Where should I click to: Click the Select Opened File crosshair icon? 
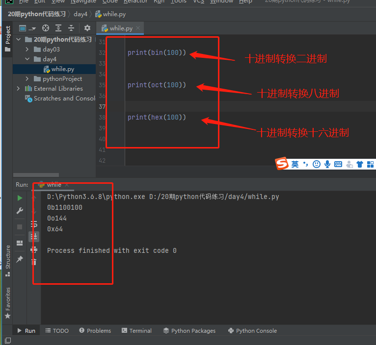(x=46, y=28)
